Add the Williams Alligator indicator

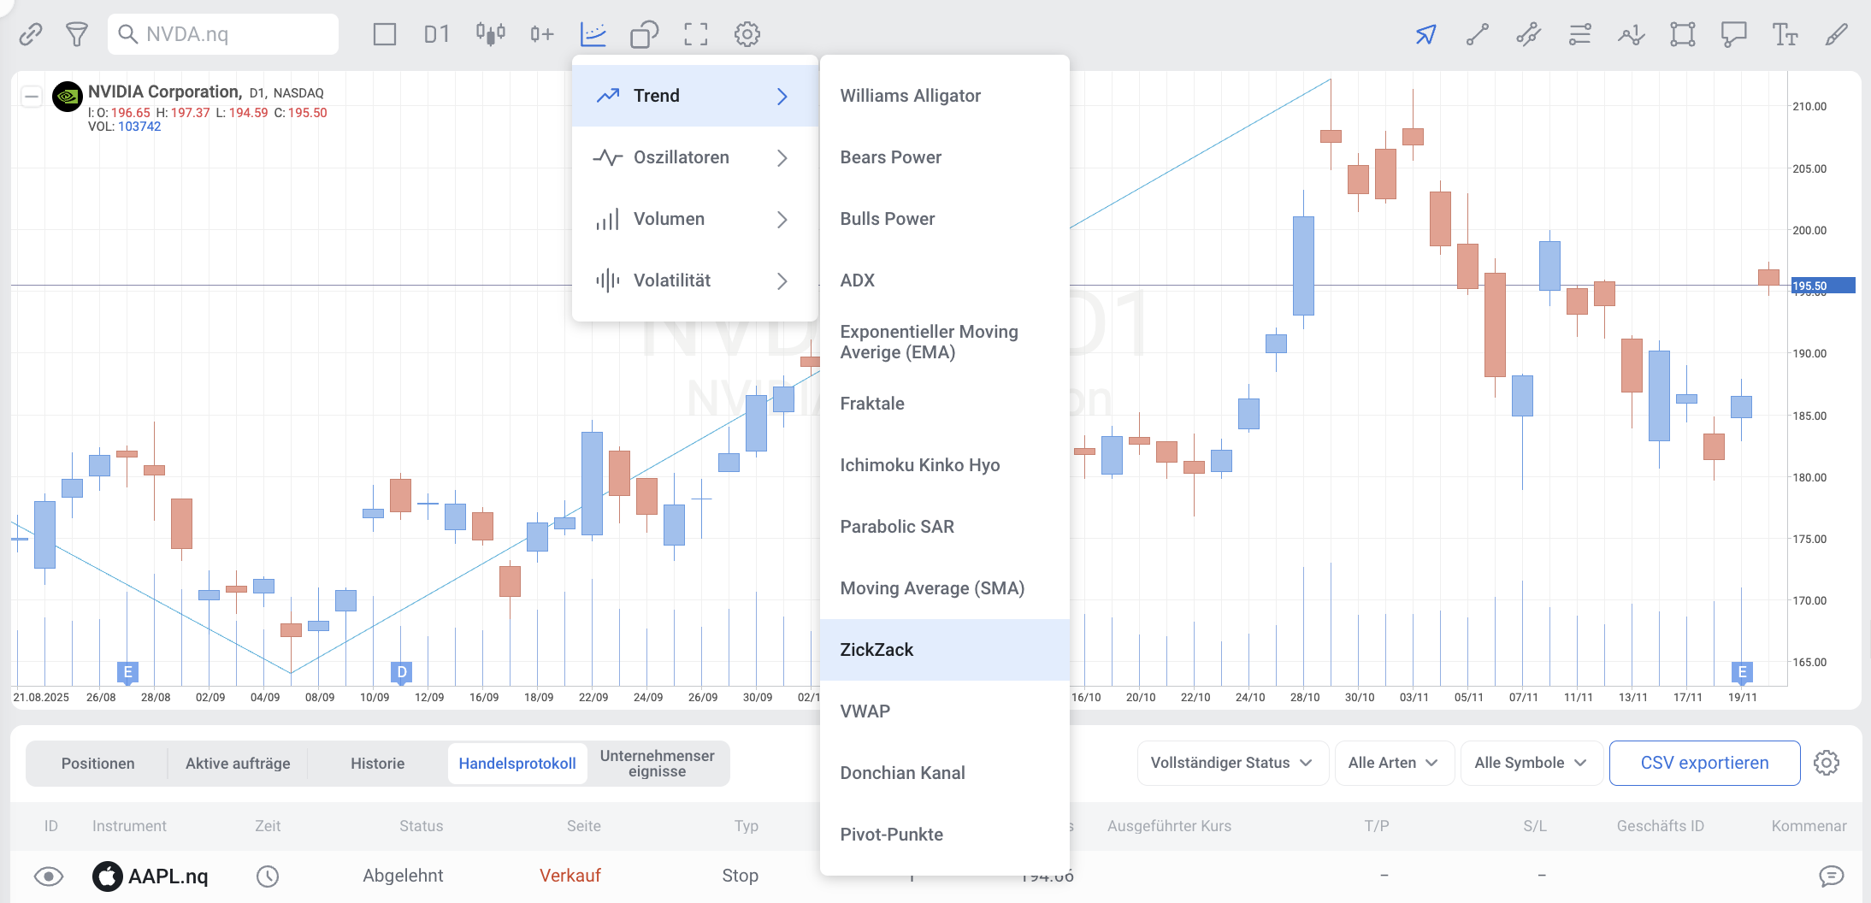[x=945, y=96]
